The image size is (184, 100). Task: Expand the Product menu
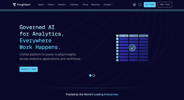[52, 4]
